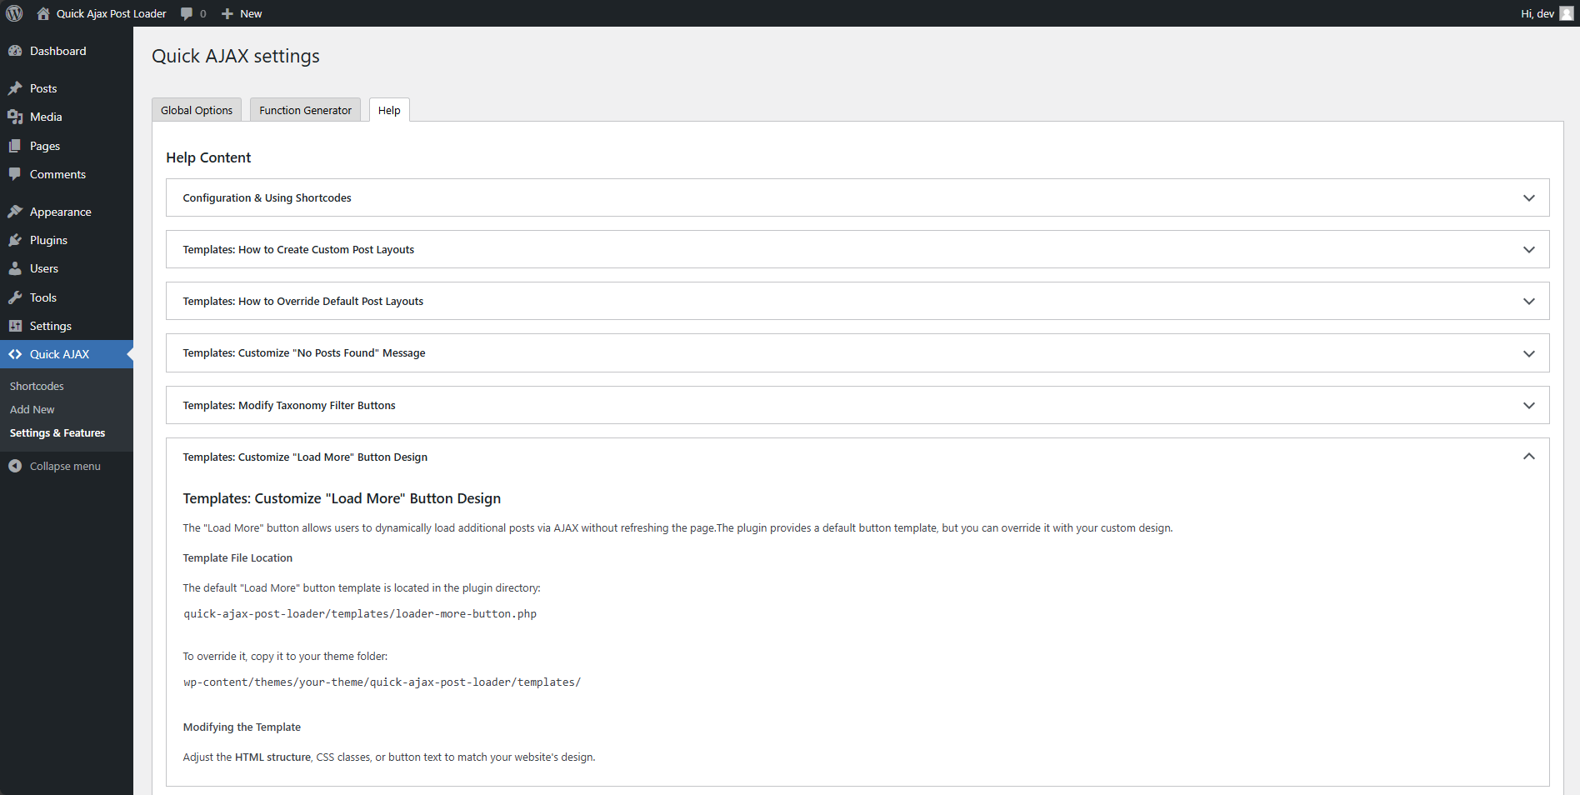Open the Media menu label

click(46, 117)
